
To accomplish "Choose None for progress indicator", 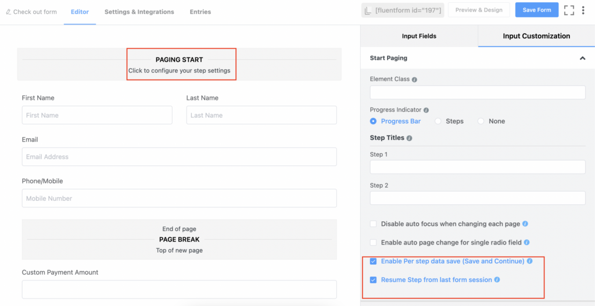I will click(481, 121).
